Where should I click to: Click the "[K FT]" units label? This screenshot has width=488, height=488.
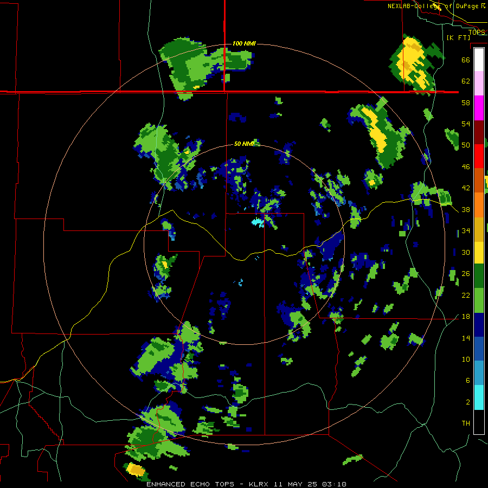pos(458,37)
